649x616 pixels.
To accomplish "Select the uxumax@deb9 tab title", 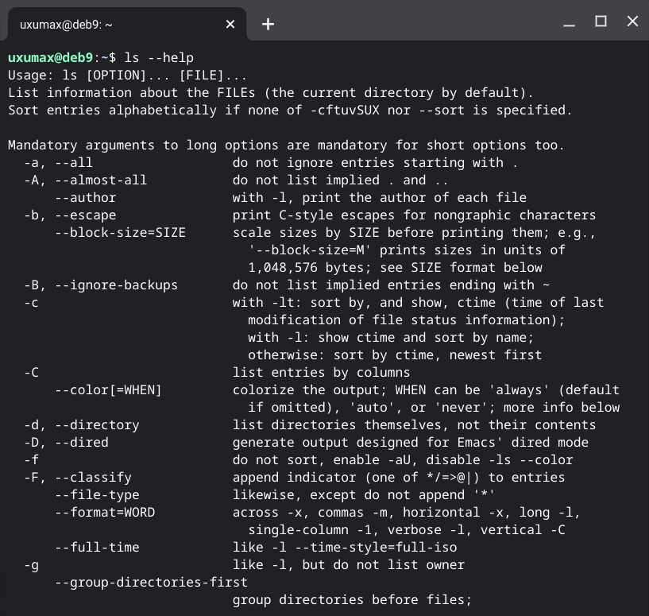I will [x=66, y=25].
